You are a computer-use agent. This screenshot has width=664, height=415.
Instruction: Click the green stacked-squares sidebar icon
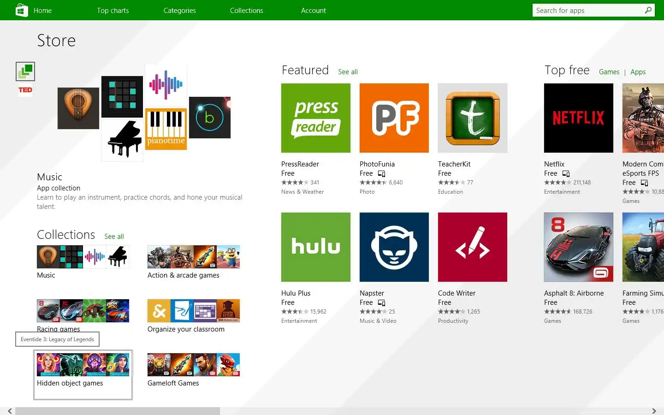pyautogui.click(x=25, y=71)
